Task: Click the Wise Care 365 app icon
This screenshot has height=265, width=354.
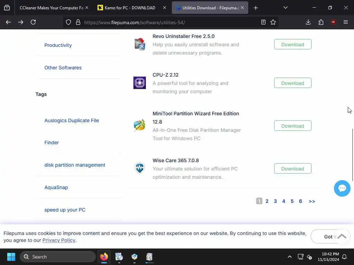Action: point(140,168)
